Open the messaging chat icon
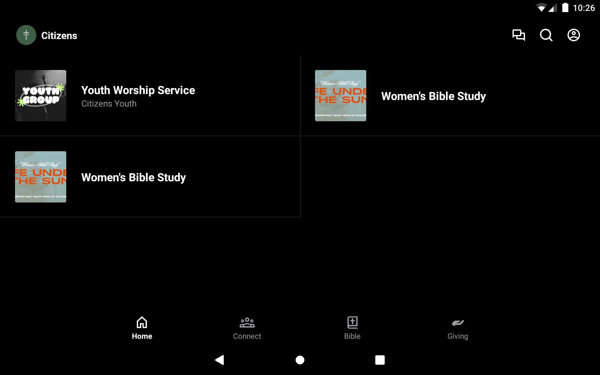This screenshot has width=600, height=375. click(x=518, y=35)
